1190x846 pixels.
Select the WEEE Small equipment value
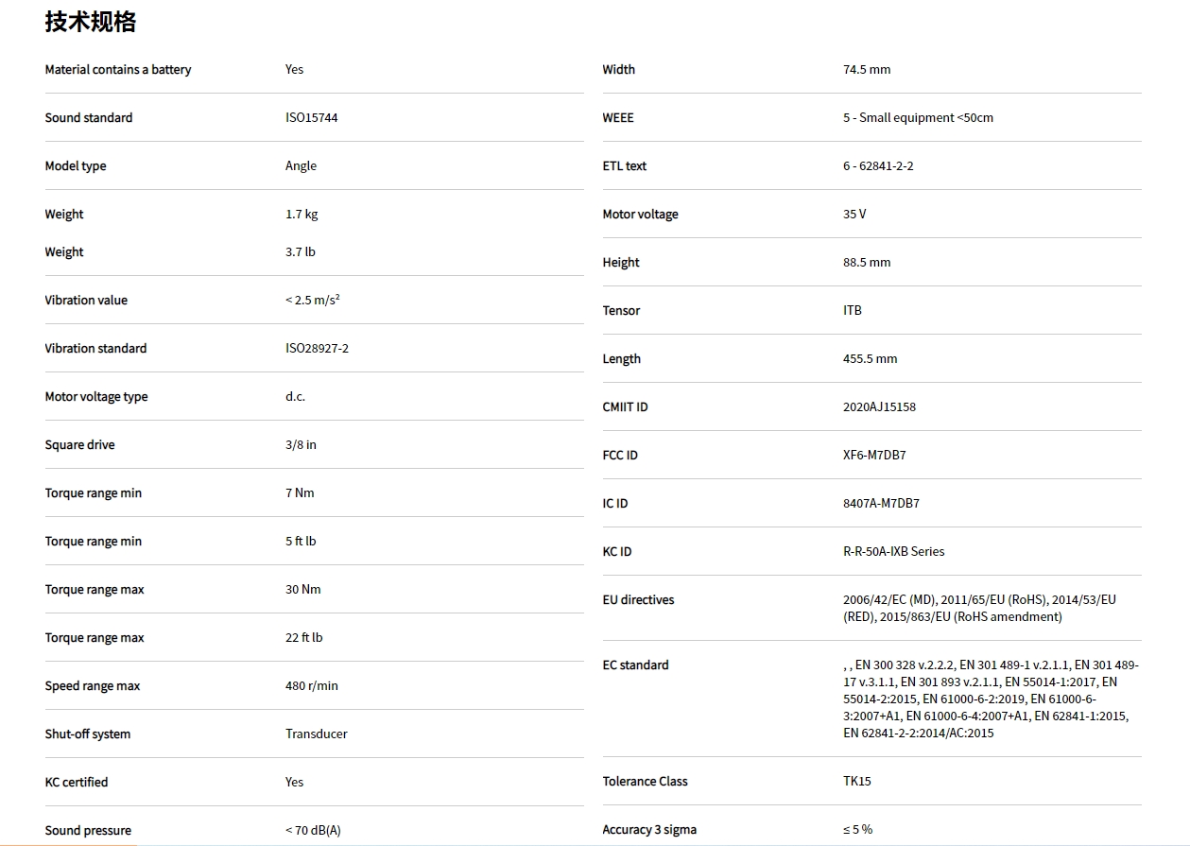[918, 118]
